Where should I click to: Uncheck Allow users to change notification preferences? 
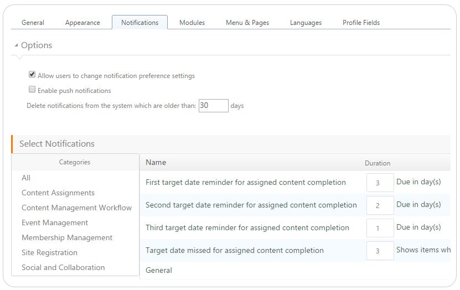(x=32, y=75)
